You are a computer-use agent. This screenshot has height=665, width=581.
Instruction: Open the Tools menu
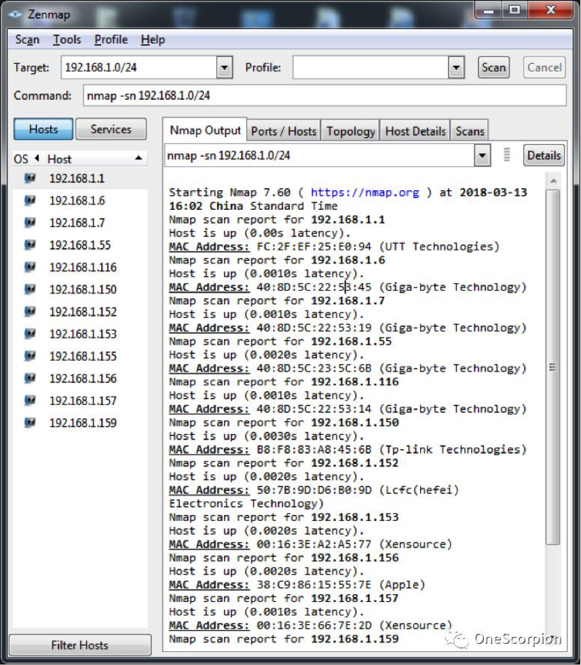[x=67, y=40]
